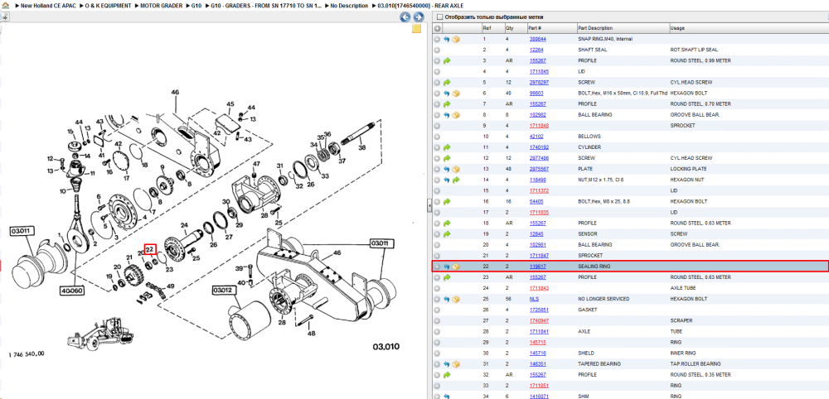The height and width of the screenshot is (399, 829).
Task: Open red part number 1711848 link
Action: (539, 126)
